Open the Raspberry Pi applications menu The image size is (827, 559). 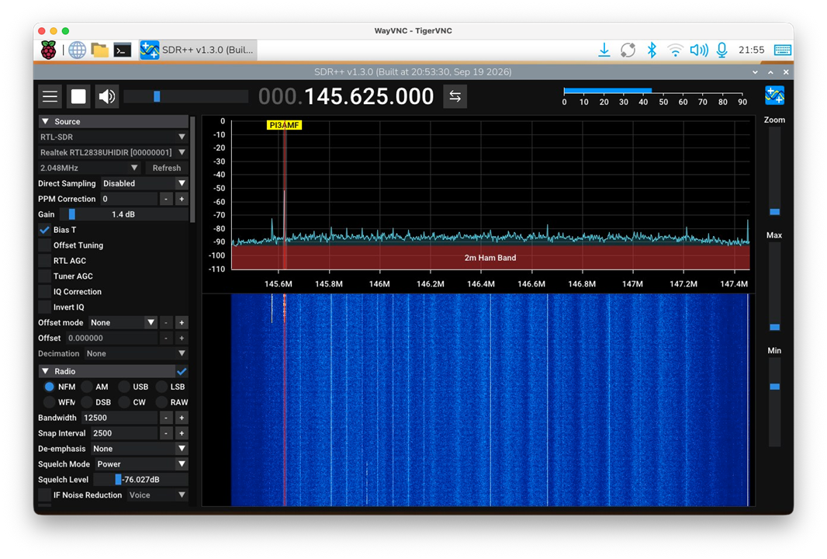(x=49, y=50)
